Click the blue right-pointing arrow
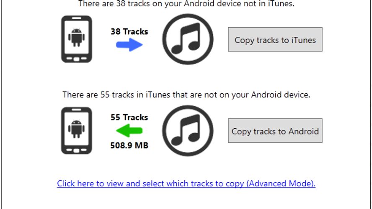 click(x=129, y=45)
